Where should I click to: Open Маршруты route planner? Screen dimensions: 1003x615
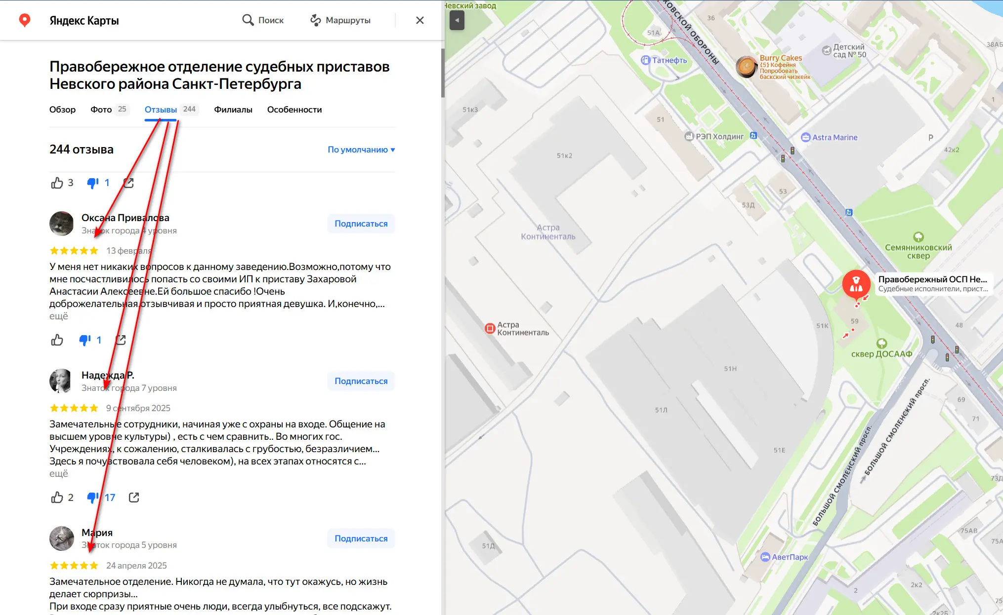pos(340,20)
